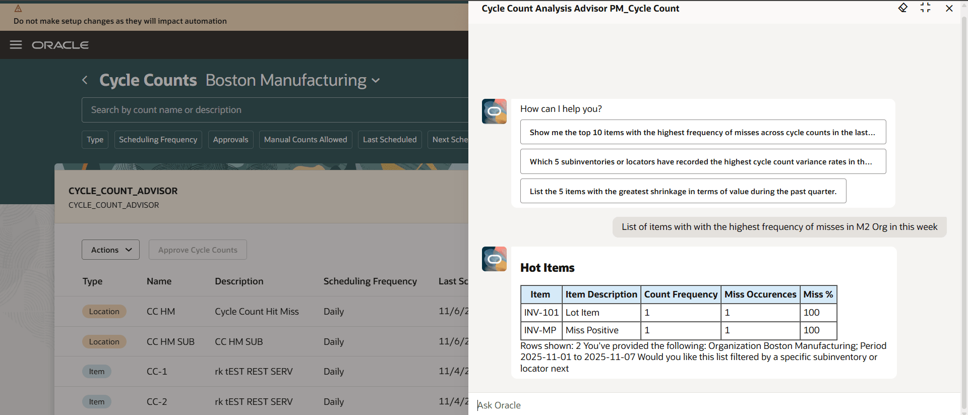Click the Cycle Count Hit Miss description
Image resolution: width=968 pixels, height=415 pixels.
[257, 312]
